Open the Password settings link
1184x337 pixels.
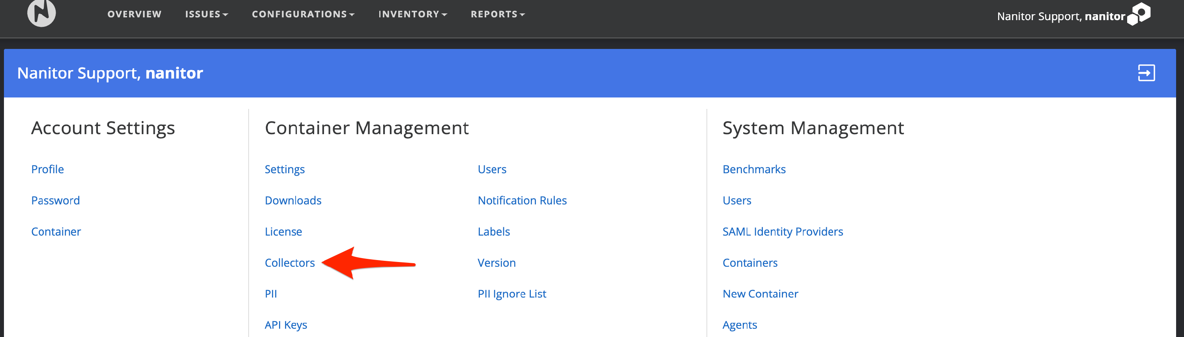(55, 200)
